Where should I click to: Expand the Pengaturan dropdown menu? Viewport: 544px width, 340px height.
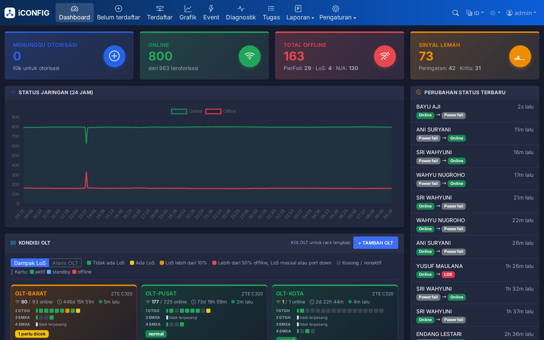point(337,13)
